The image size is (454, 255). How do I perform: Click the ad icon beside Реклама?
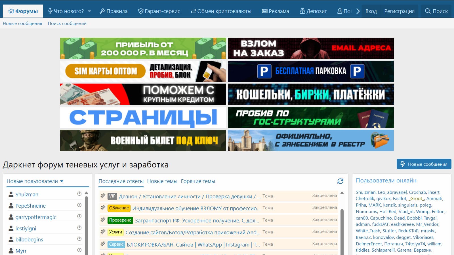[x=264, y=11]
